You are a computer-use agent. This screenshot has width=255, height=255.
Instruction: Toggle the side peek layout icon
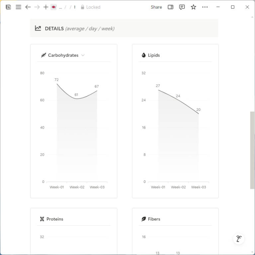[170, 7]
